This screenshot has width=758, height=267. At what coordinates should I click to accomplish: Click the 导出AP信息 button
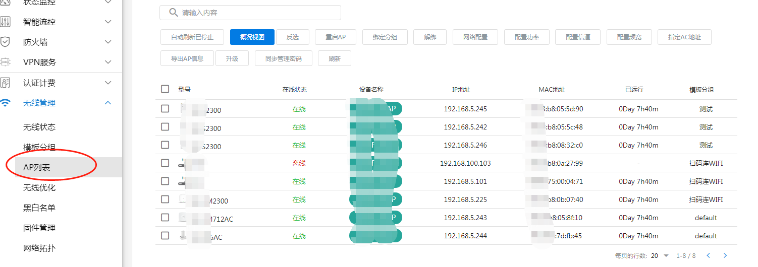[187, 58]
